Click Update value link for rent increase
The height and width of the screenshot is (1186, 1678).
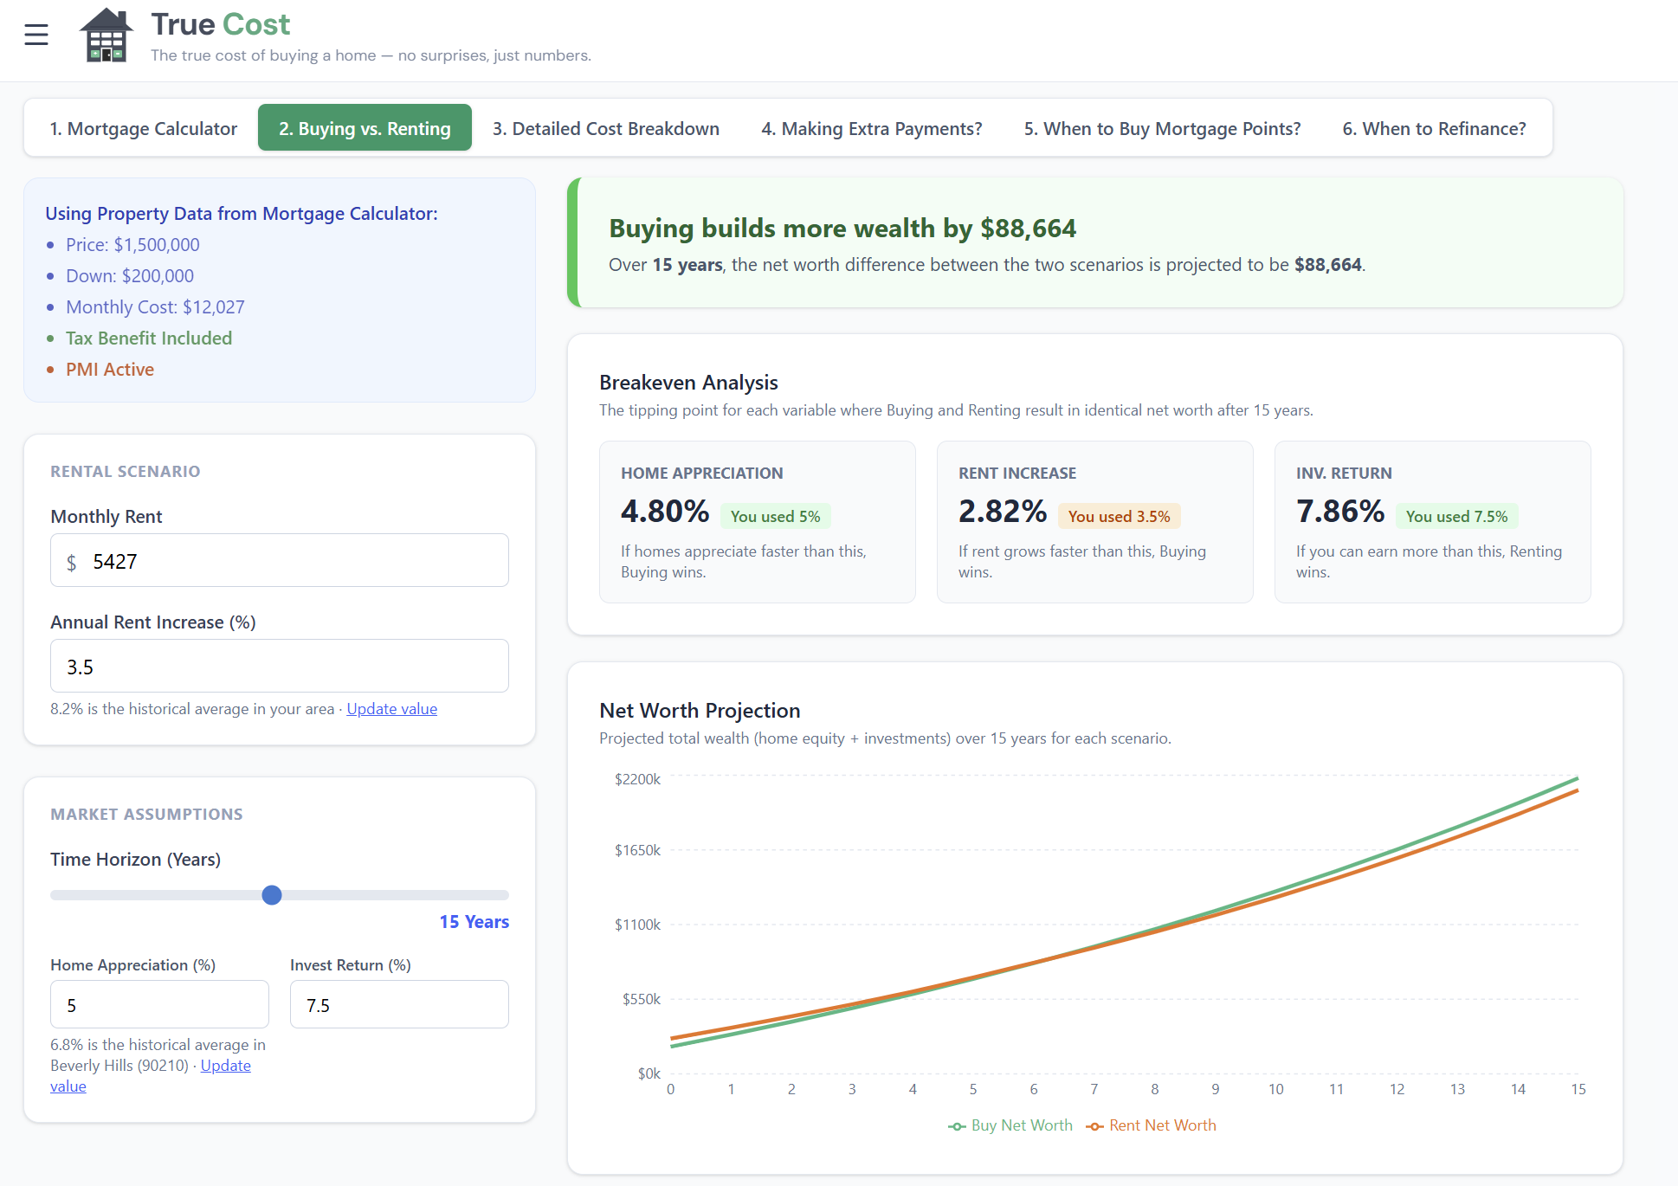coord(391,709)
